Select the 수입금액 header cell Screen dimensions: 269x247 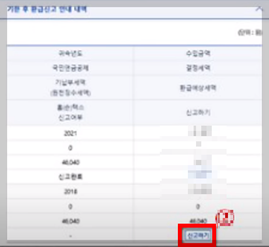(x=198, y=54)
